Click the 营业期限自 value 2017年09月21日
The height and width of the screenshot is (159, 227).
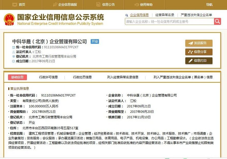pos(44,112)
